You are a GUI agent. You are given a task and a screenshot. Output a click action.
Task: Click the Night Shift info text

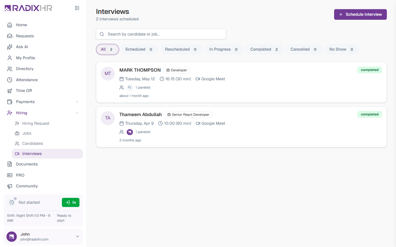tap(29, 218)
